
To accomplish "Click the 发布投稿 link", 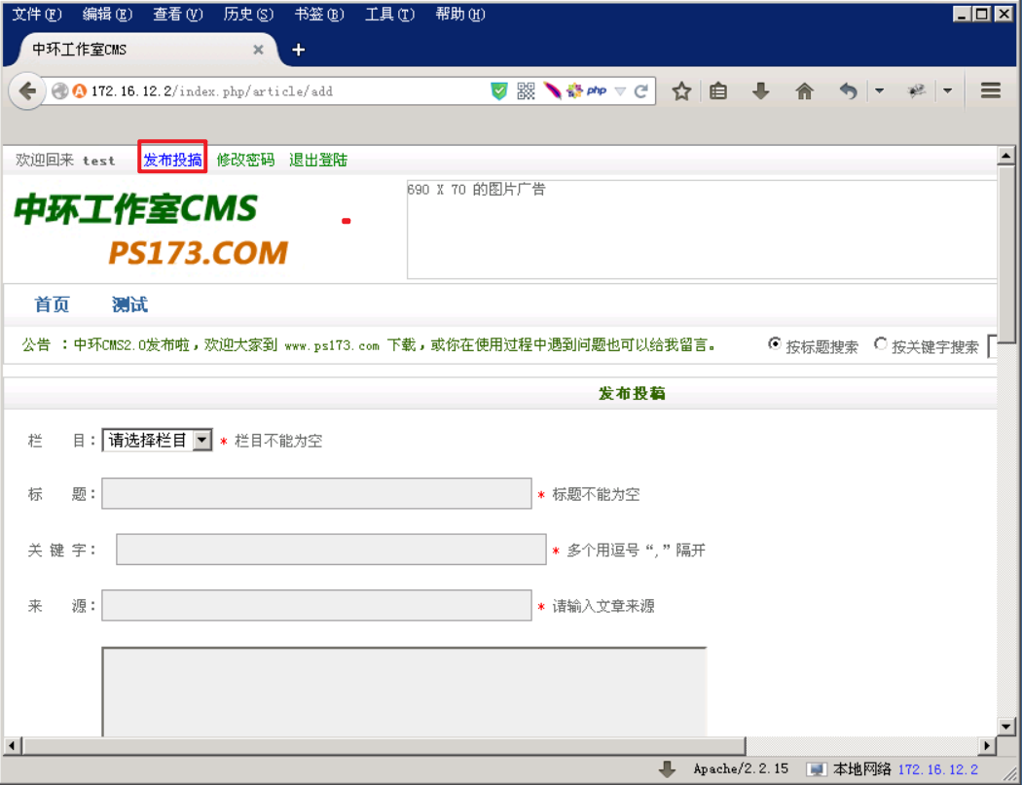I will [x=171, y=159].
